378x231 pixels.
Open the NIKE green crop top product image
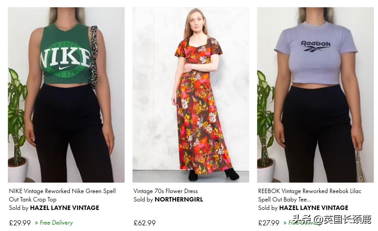pos(66,95)
